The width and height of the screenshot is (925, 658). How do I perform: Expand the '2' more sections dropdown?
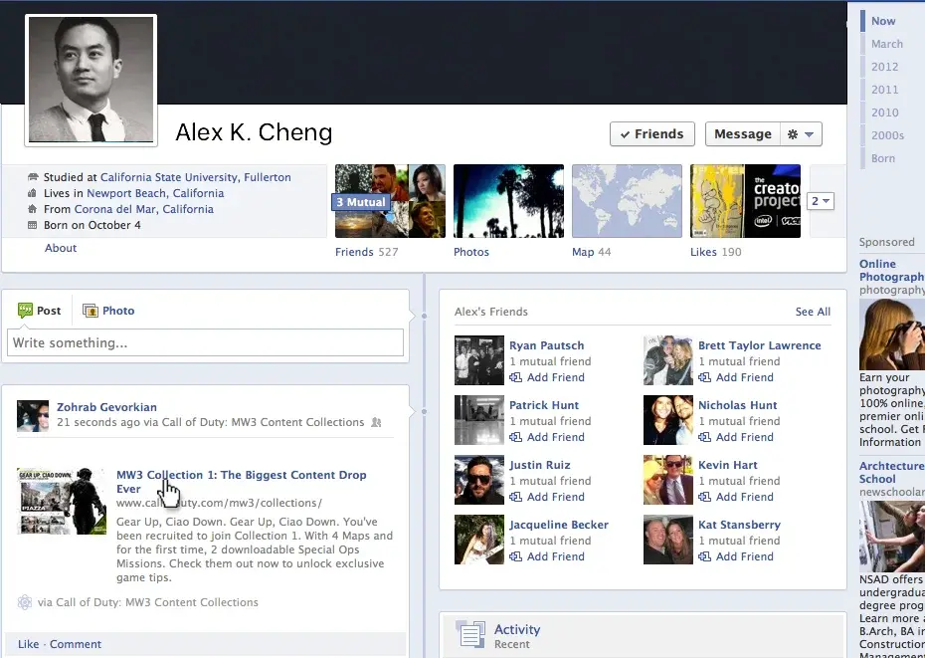point(820,201)
